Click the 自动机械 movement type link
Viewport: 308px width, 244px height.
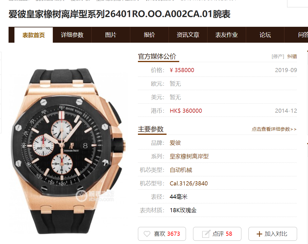[x=181, y=170]
